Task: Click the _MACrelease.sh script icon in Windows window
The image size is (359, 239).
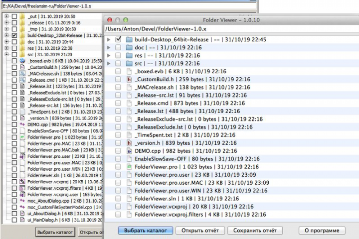Action: pos(22,73)
